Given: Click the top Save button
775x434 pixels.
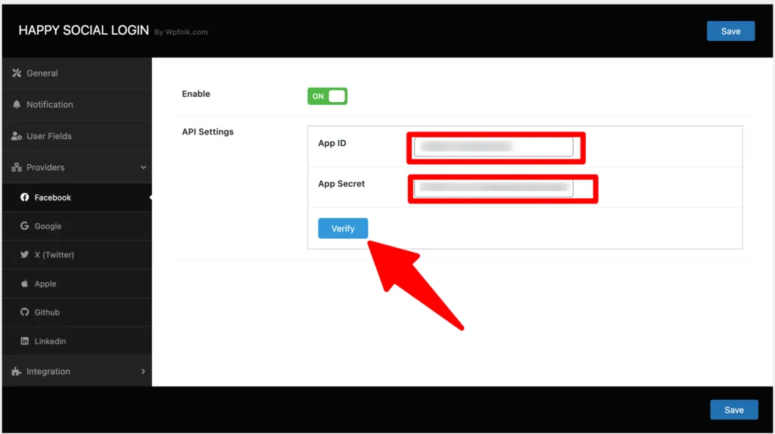Looking at the screenshot, I should [x=730, y=31].
